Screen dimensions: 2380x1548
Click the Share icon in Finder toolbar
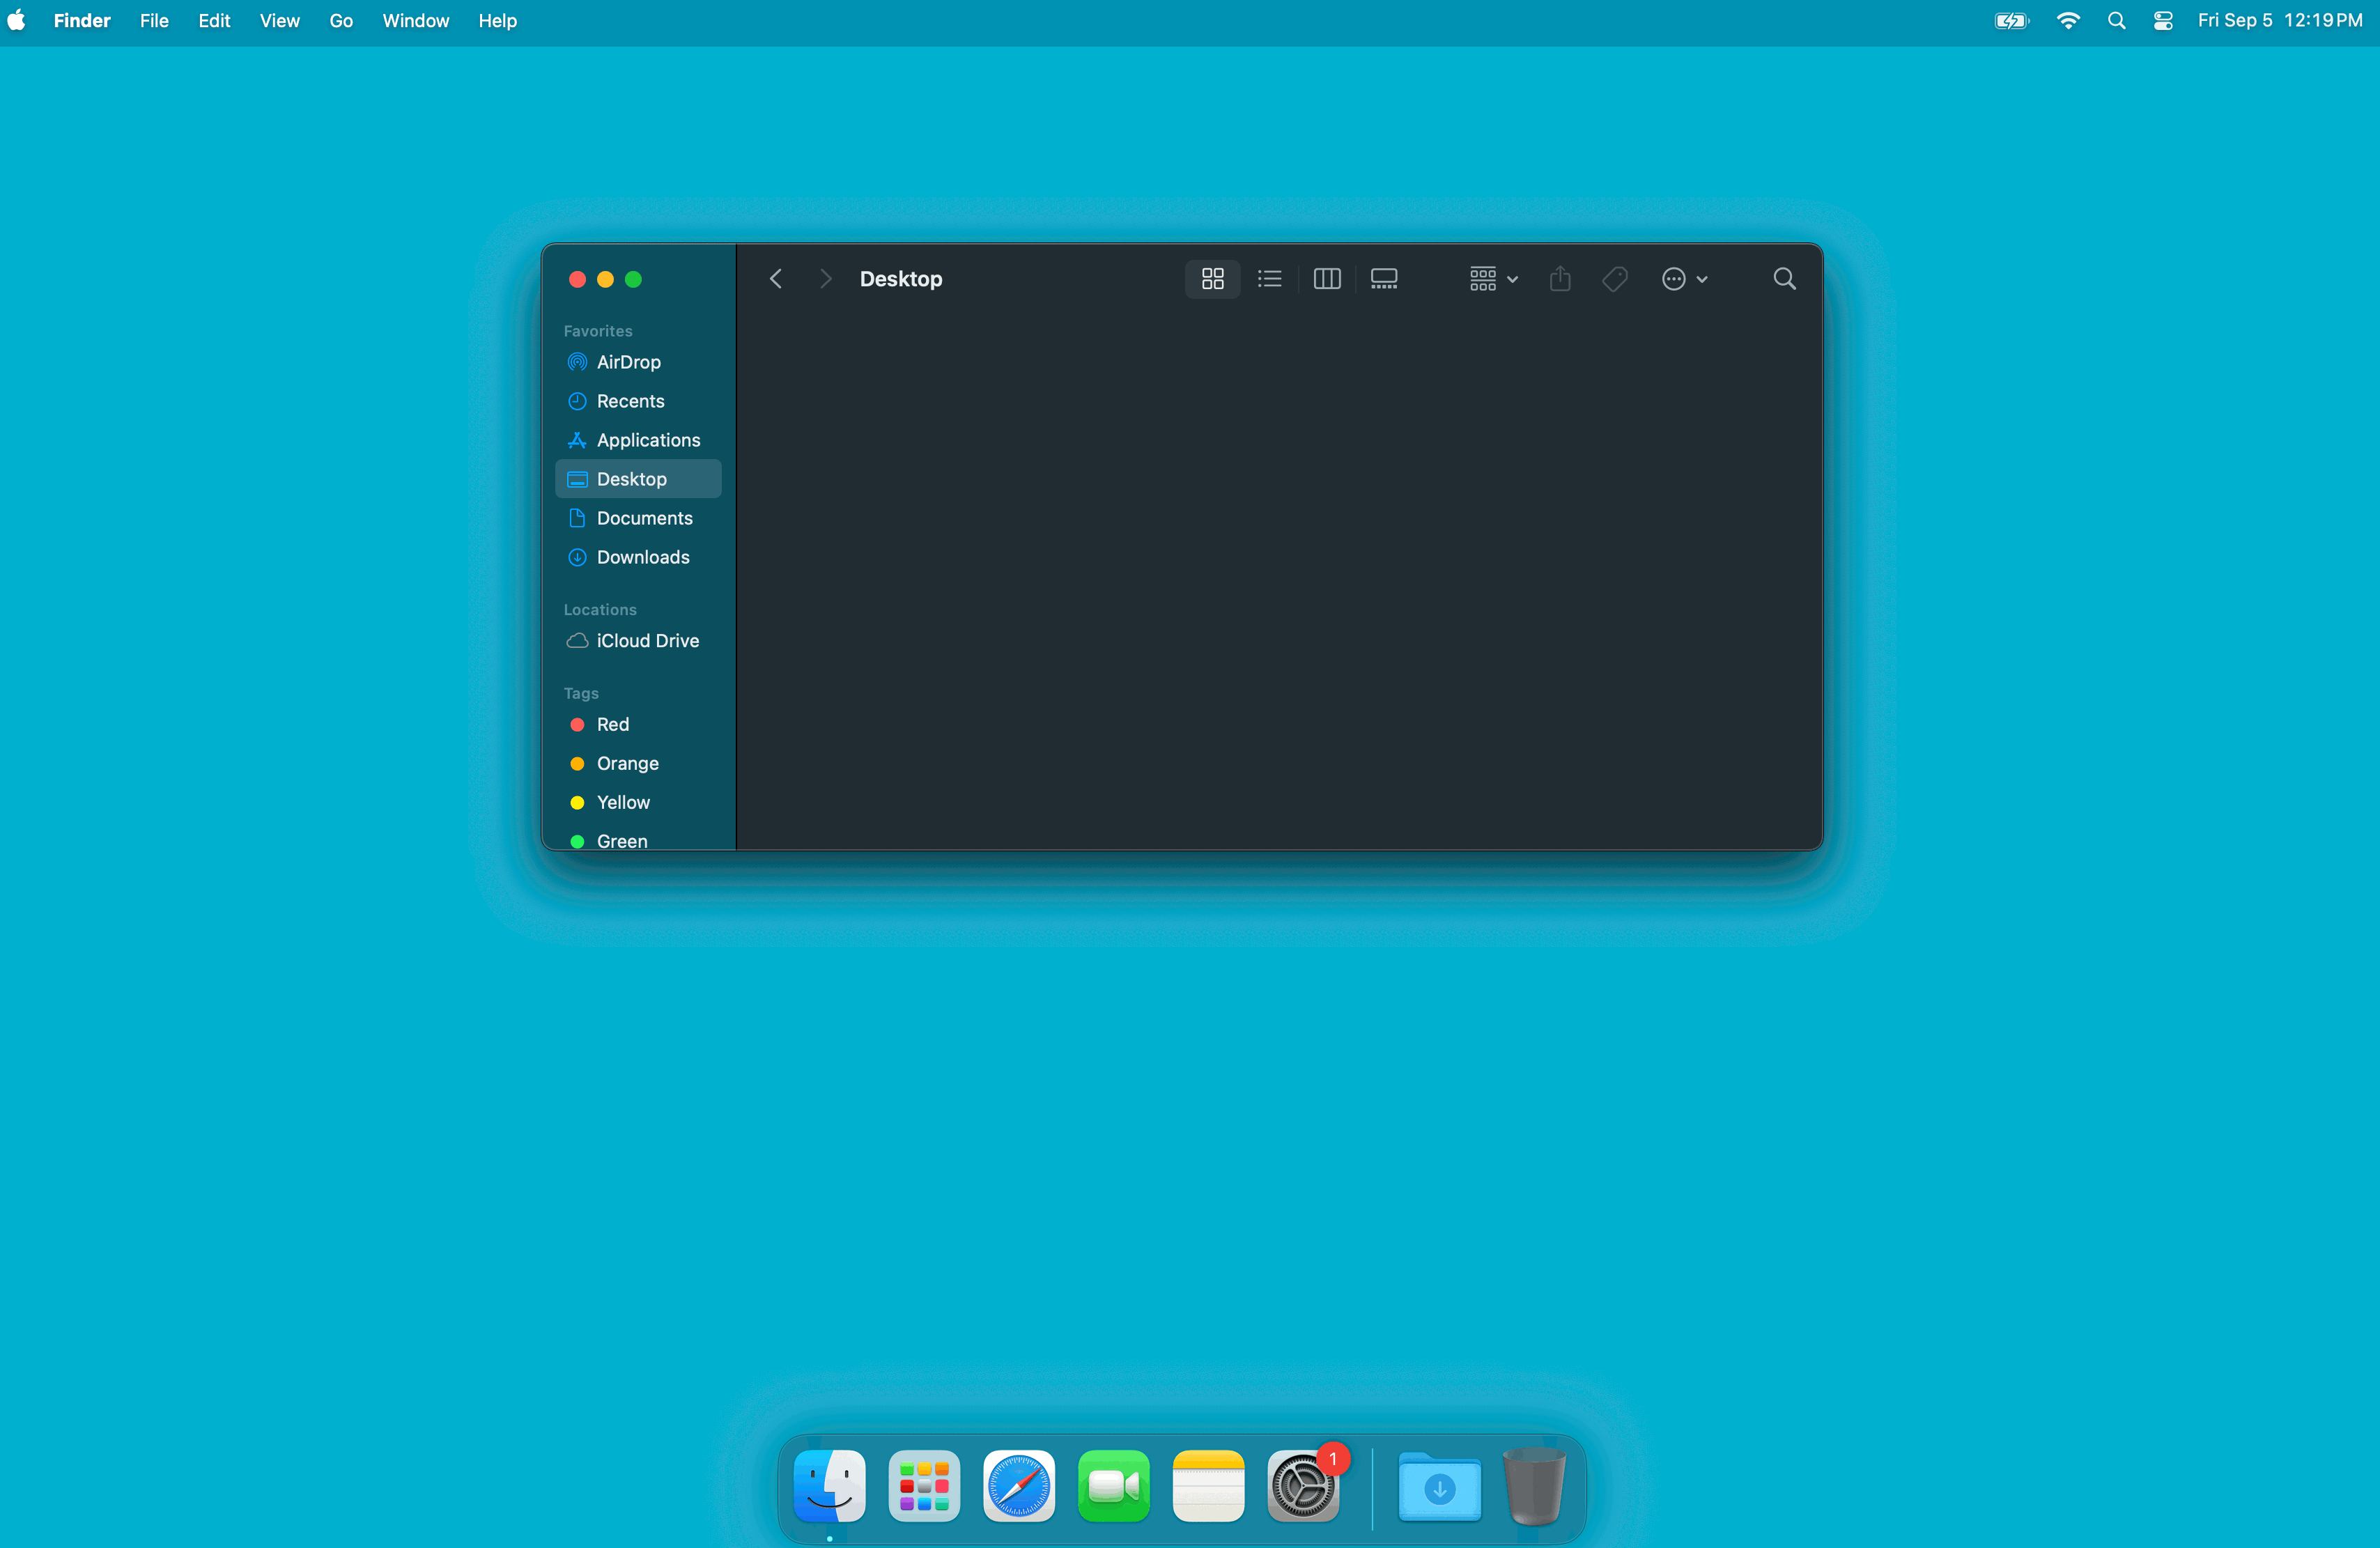click(x=1559, y=279)
